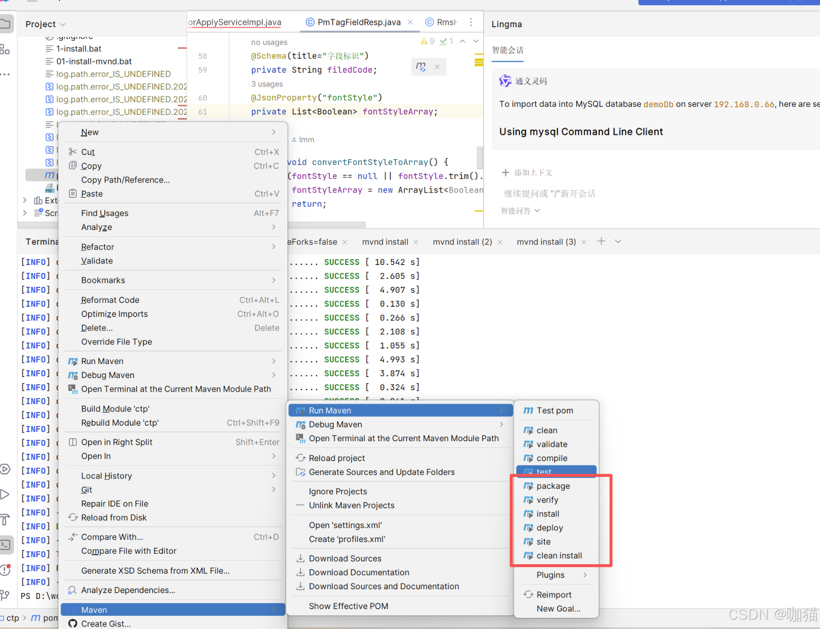This screenshot has height=629, width=820.
Task: Open the Project tool window folder icon
Action: point(5,24)
